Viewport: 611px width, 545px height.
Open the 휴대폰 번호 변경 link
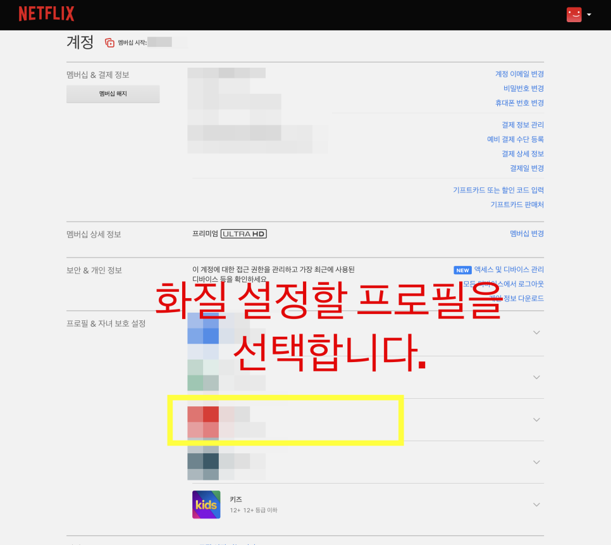pos(519,103)
